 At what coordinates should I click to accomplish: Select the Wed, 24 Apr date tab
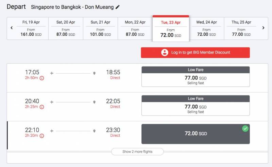point(207,28)
